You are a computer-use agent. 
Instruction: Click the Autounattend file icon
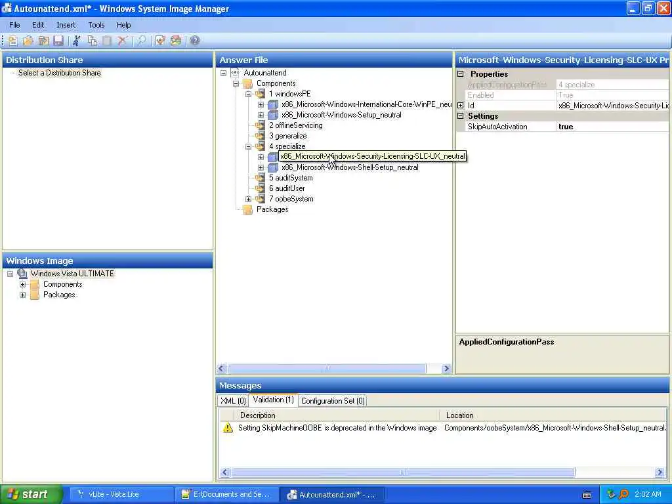pyautogui.click(x=235, y=73)
